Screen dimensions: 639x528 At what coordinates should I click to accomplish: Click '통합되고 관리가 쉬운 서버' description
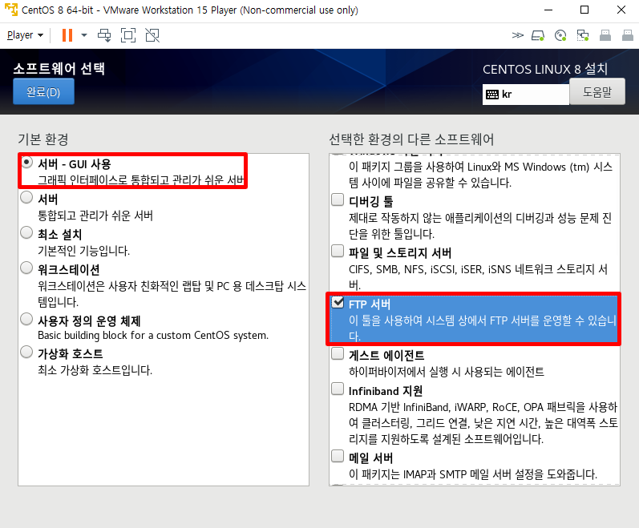pyautogui.click(x=95, y=216)
